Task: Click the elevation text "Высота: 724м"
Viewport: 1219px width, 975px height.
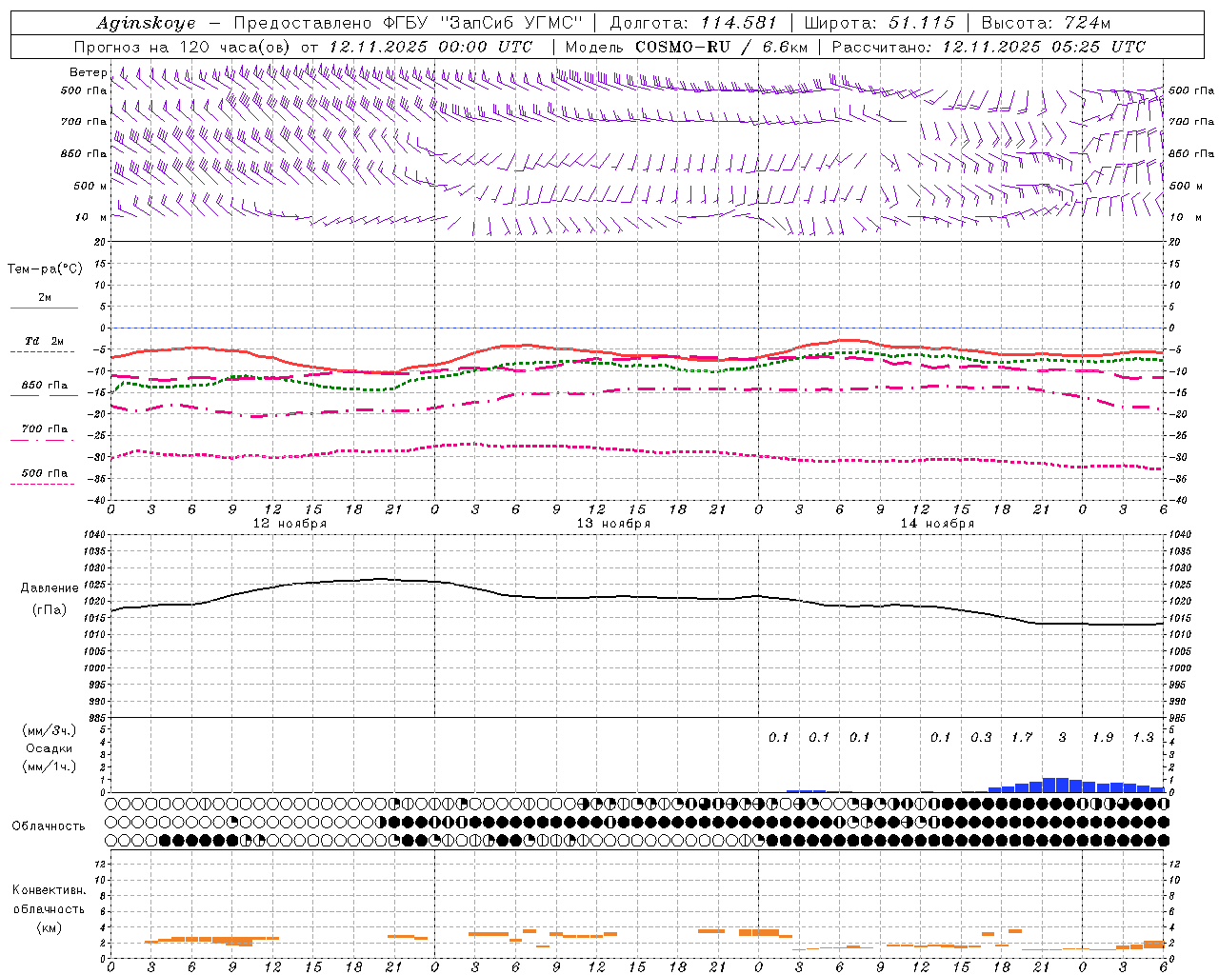Action: (1046, 23)
